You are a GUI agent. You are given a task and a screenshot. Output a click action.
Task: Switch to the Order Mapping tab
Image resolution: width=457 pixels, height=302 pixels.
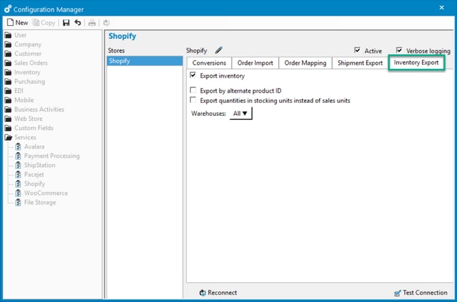tap(306, 63)
